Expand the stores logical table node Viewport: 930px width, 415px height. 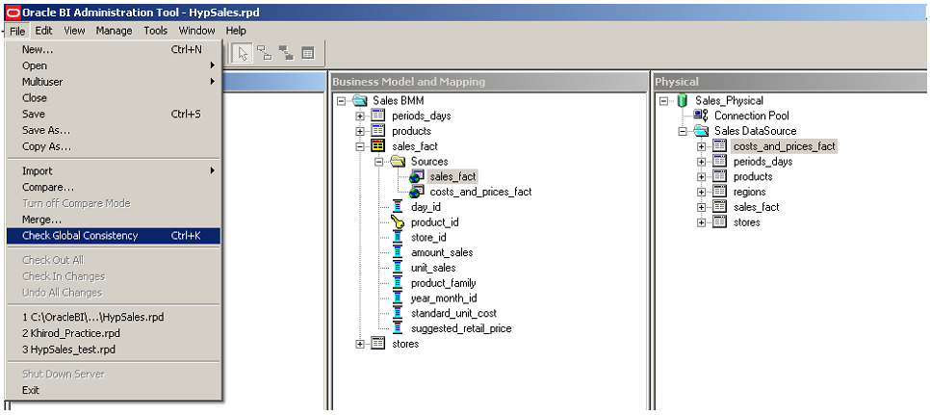point(359,344)
